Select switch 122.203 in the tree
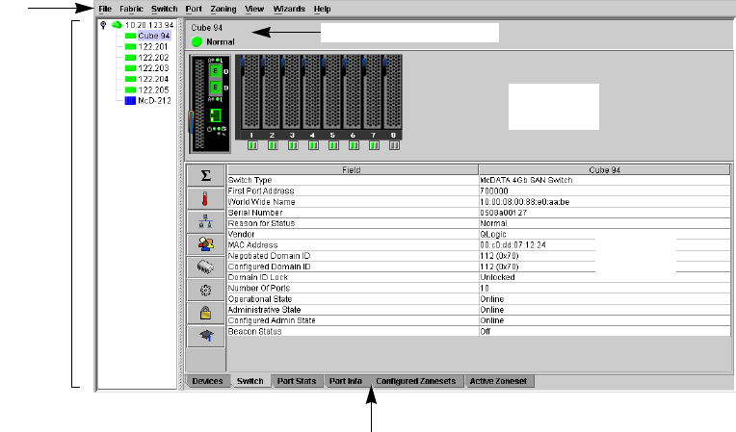This screenshot has width=736, height=432. click(153, 67)
